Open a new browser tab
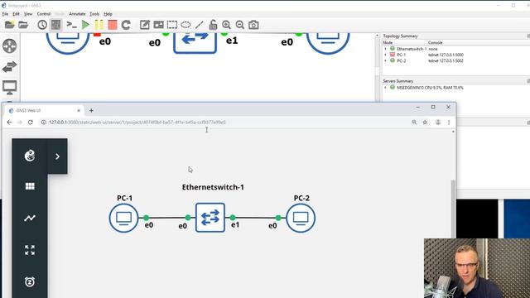530x298 pixels. [x=91, y=110]
